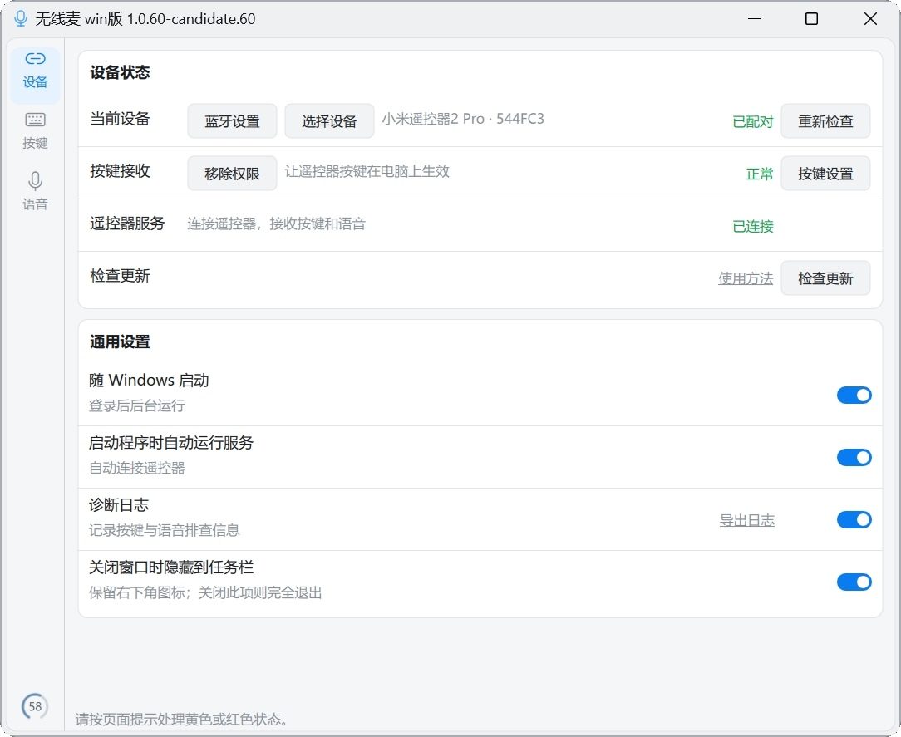
Task: Switch to the 语音 sidebar tab
Action: coord(35,192)
